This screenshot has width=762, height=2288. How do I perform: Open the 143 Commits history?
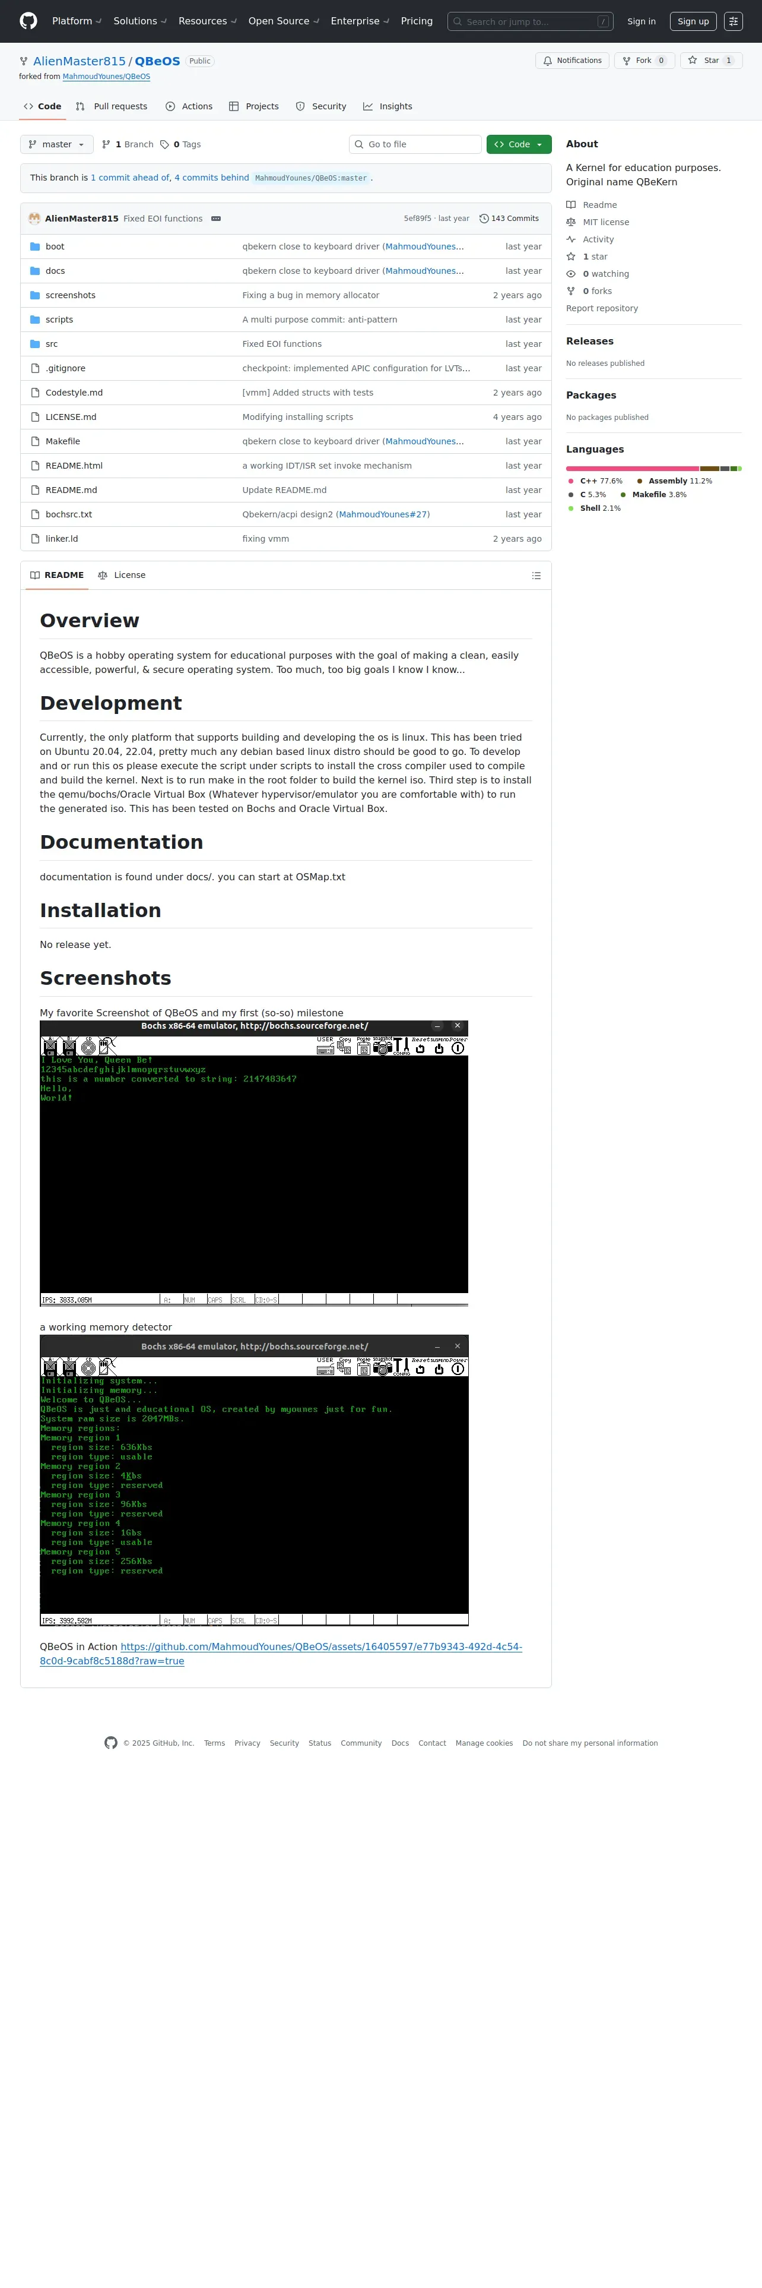coord(509,219)
